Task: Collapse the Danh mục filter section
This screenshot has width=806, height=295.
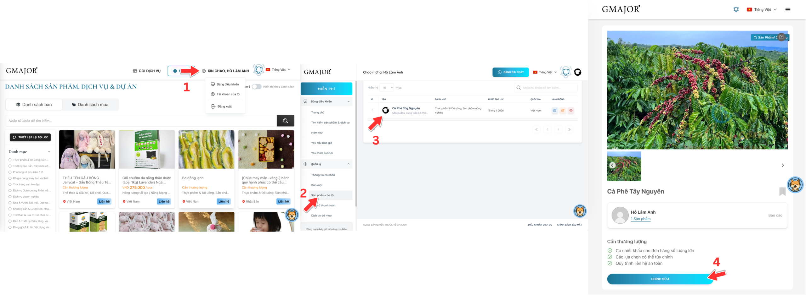Action: click(x=49, y=152)
